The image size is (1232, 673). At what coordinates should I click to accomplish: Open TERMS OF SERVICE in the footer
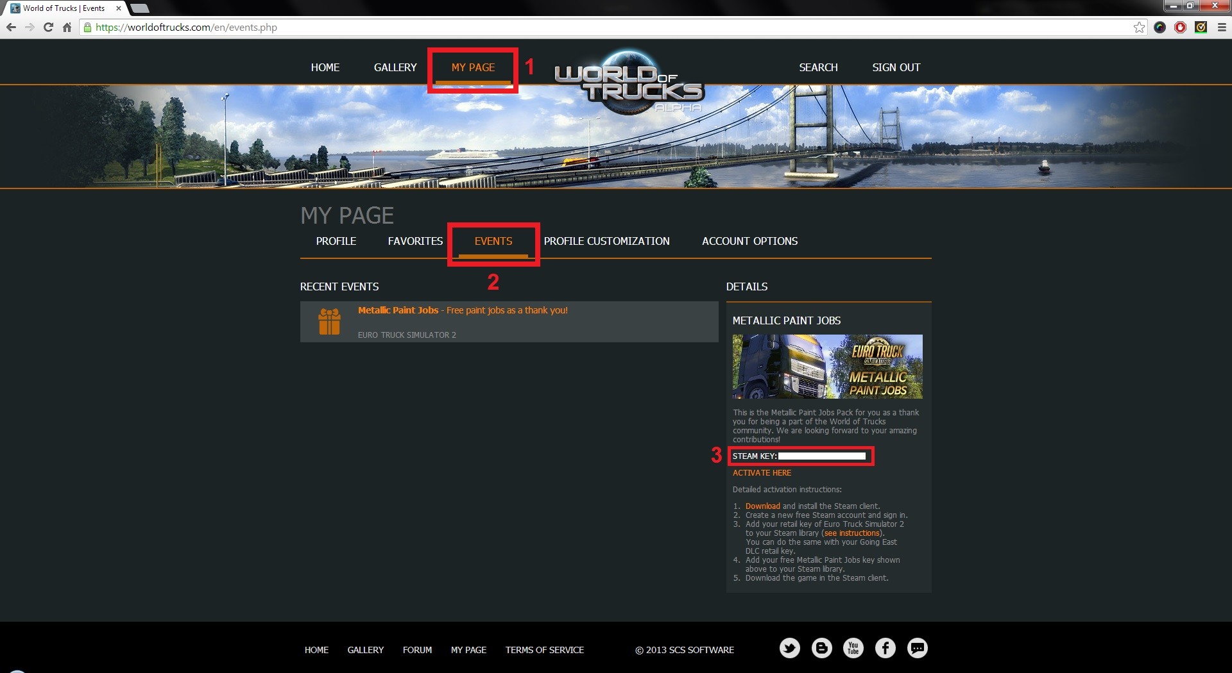click(x=545, y=650)
